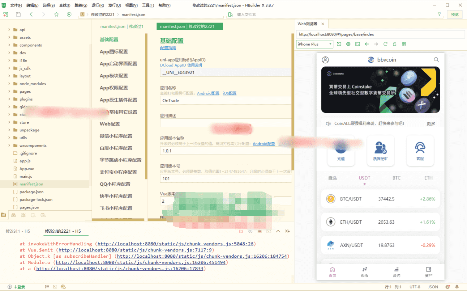This screenshot has width=467, height=291.
Task: Click the QR code icon in browser toolbar
Action: (x=404, y=44)
